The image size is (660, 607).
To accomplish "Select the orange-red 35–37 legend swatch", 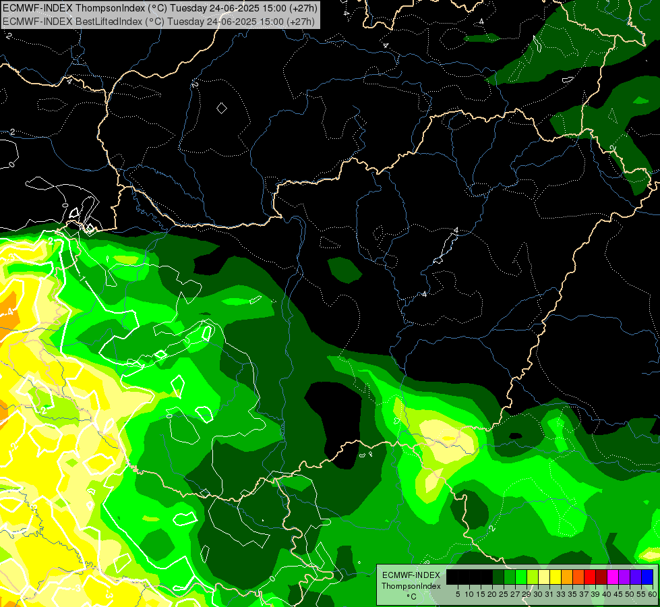I will pyautogui.click(x=578, y=577).
